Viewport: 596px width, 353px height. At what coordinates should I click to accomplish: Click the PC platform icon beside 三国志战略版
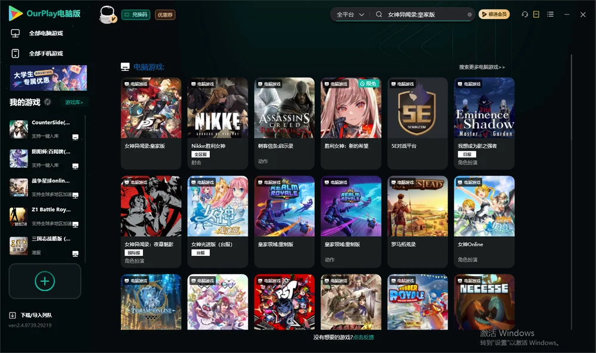click(x=75, y=254)
